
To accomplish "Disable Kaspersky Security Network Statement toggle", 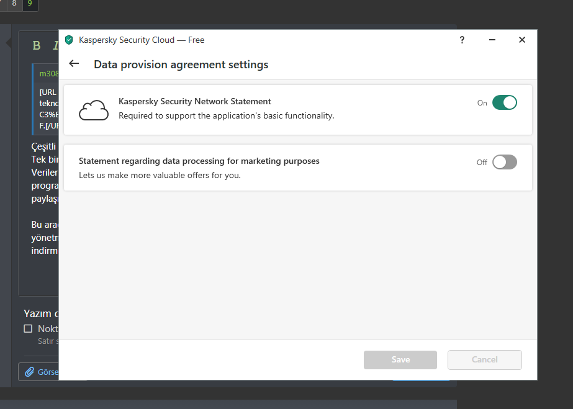I will coord(504,103).
